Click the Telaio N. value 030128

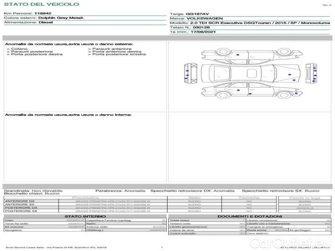(201, 27)
